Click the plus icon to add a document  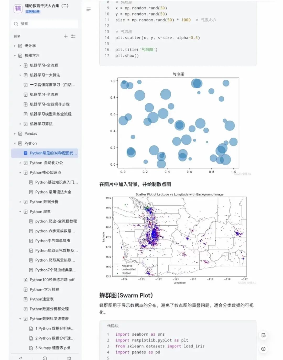click(x=66, y=36)
